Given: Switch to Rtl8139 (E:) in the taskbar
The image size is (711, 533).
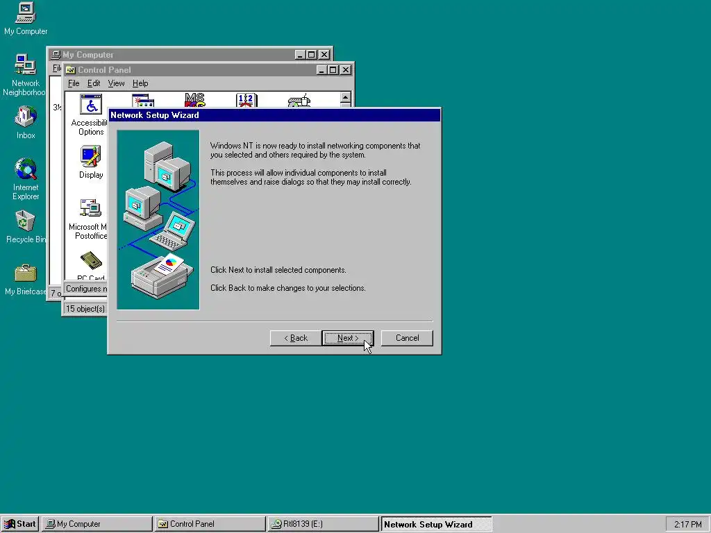Looking at the screenshot, I should coord(323,524).
